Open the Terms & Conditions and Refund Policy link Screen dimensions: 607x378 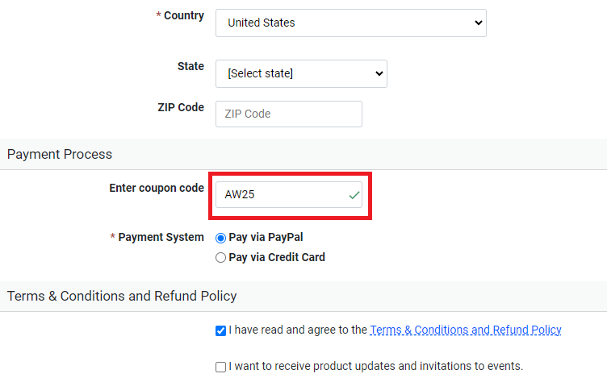pyautogui.click(x=465, y=330)
